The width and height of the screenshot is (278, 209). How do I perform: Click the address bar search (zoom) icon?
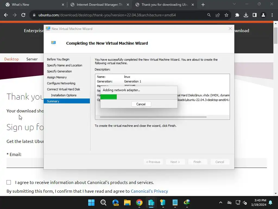tap(209, 15)
